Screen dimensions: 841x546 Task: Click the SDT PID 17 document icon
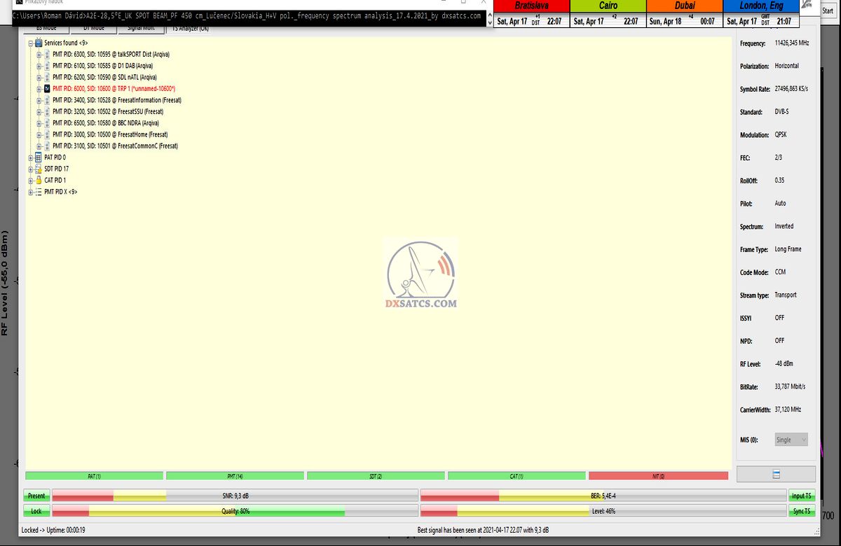click(x=39, y=169)
